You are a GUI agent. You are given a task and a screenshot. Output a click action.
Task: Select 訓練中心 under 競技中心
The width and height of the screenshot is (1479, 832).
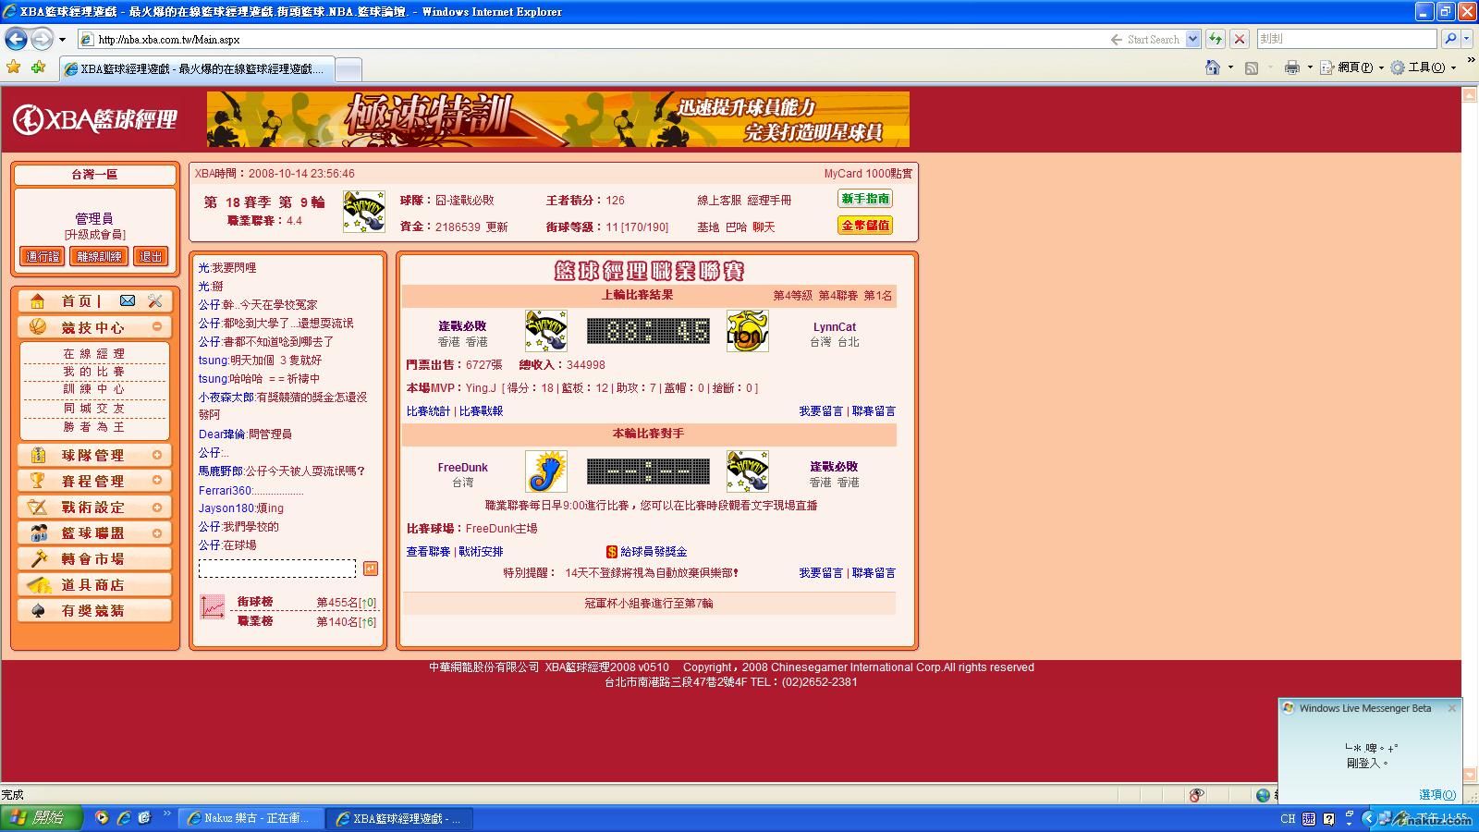(94, 389)
